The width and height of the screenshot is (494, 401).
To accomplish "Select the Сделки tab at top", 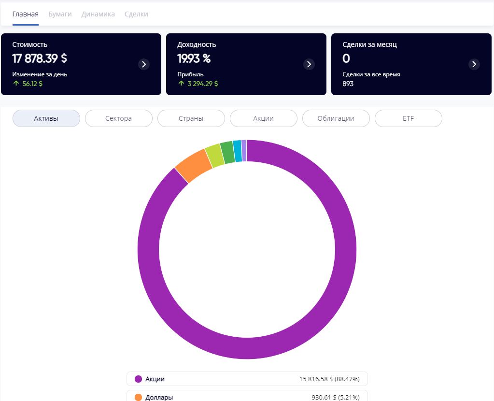I will 136,14.
